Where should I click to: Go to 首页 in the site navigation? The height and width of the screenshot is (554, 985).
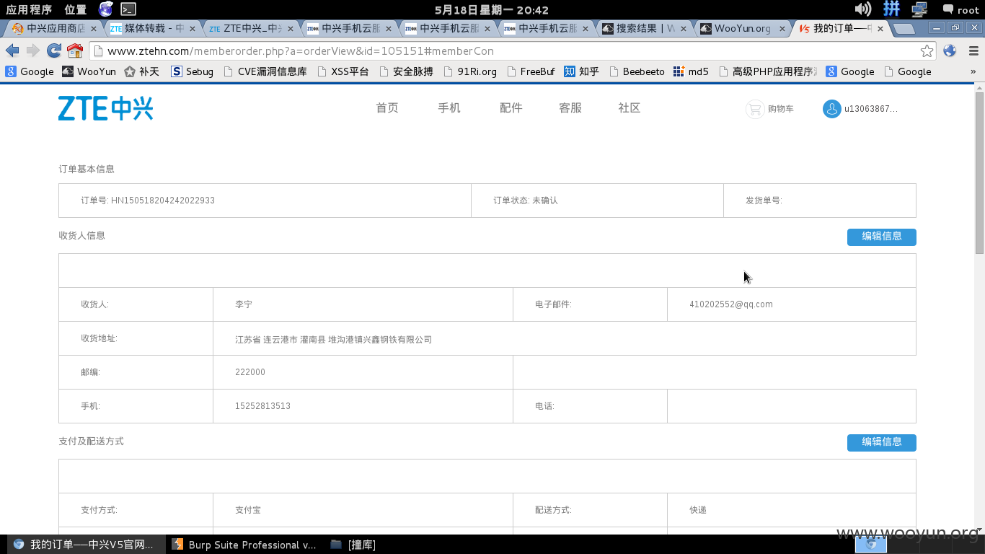coord(387,108)
